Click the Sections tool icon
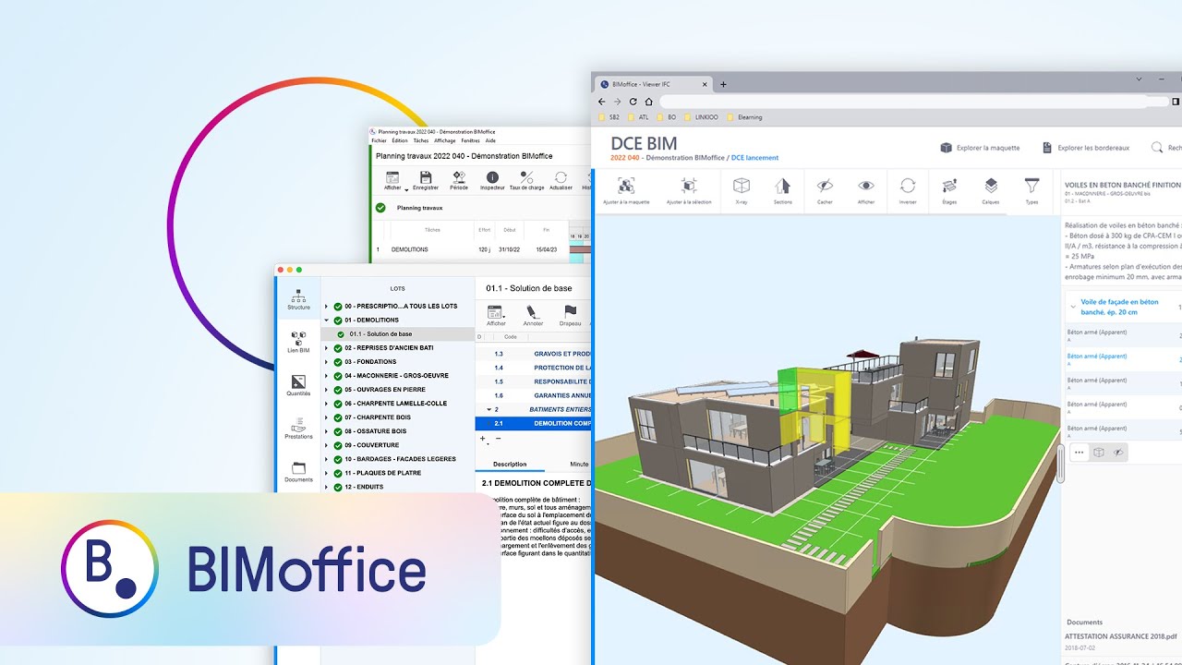The width and height of the screenshot is (1182, 665). tap(782, 187)
